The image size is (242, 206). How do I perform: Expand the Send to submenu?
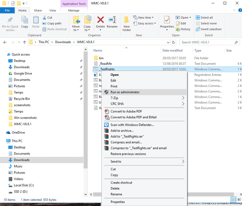click(x=183, y=162)
